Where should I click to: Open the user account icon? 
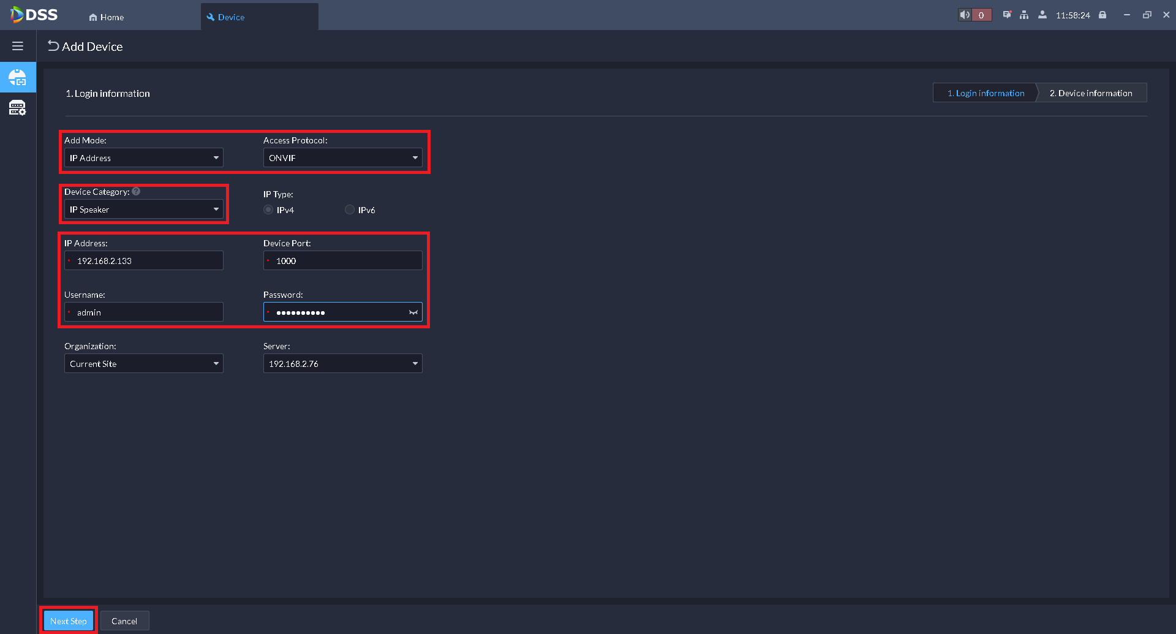(x=1042, y=15)
